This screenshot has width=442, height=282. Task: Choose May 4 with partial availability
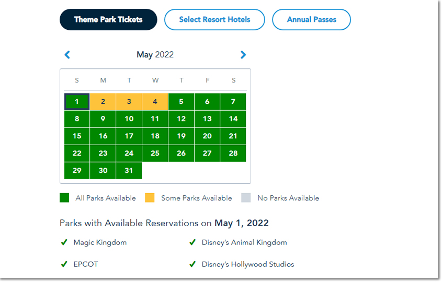(155, 102)
